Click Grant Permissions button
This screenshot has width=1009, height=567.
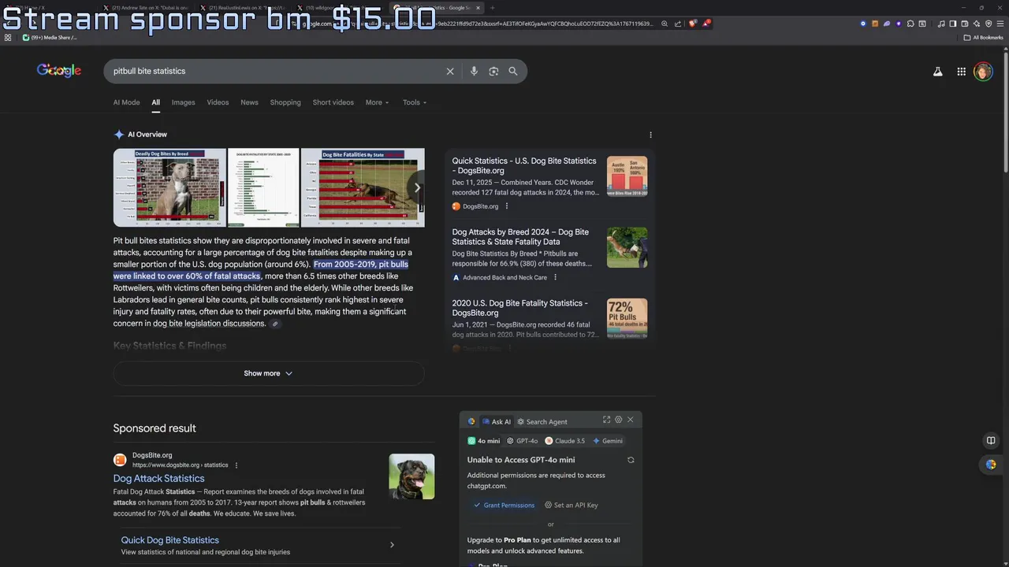504,505
